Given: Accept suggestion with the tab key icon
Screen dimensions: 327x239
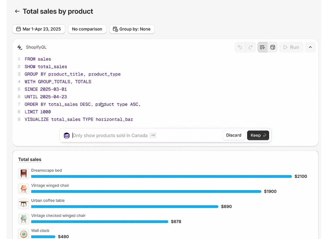Looking at the screenshot, I should (153, 135).
